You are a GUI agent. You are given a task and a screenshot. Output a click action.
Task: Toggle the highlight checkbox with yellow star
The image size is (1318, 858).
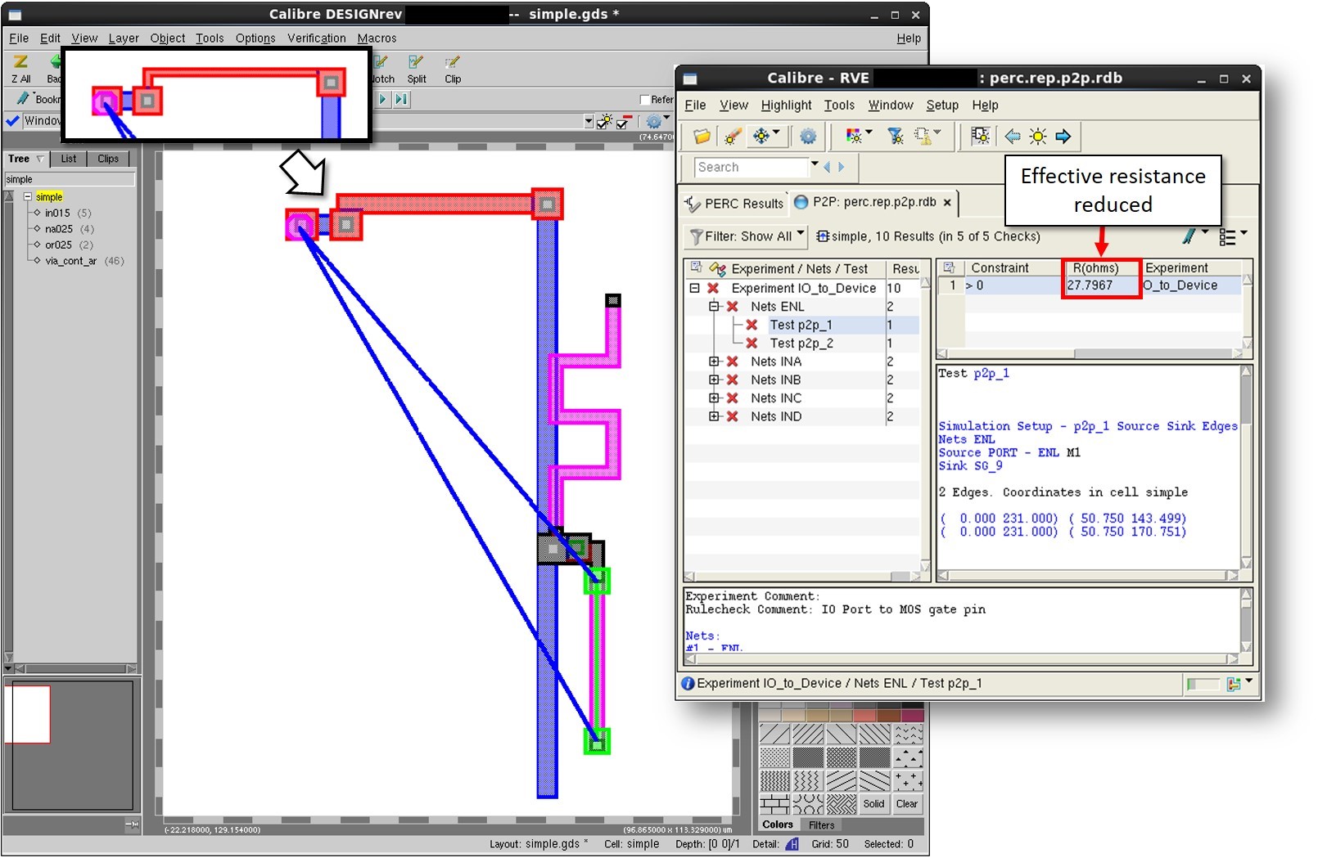pyautogui.click(x=605, y=122)
